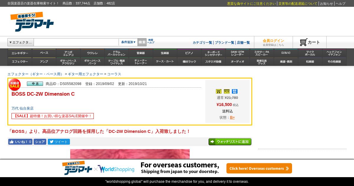Click the red 加盟店SALE badge

coord(14,84)
